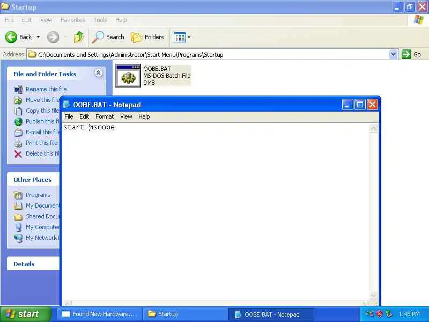Go up one folder level
Viewport: 429px width, 322px height.
pyautogui.click(x=79, y=37)
